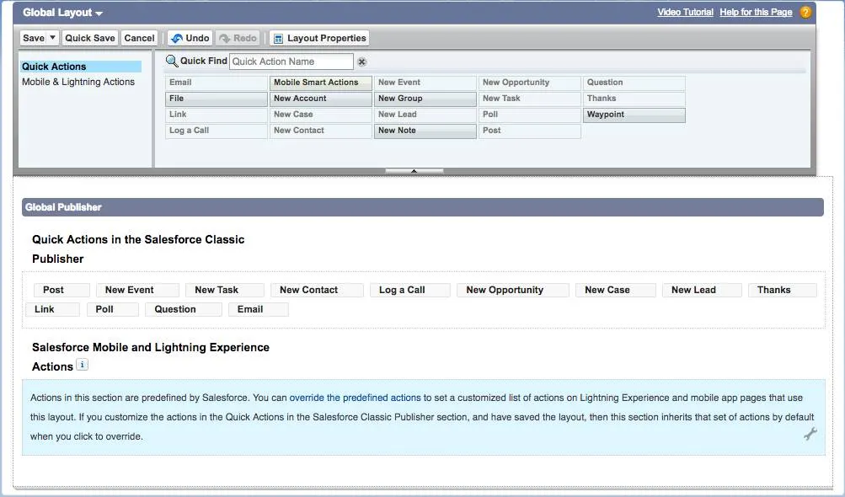Open the Save button dropdown arrow
The height and width of the screenshot is (497, 845).
[53, 37]
